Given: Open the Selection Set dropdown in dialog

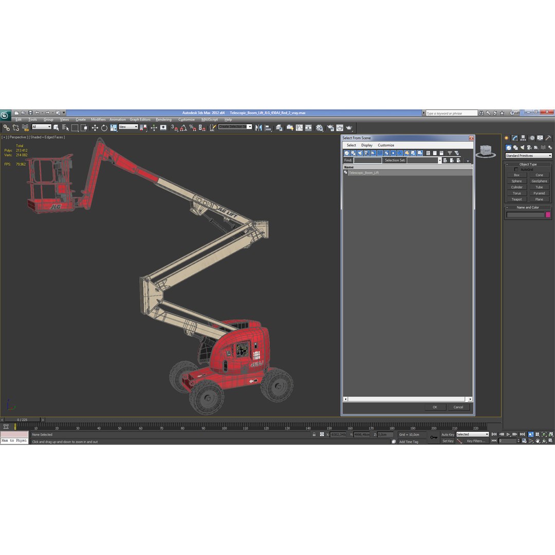Looking at the screenshot, I should [439, 160].
